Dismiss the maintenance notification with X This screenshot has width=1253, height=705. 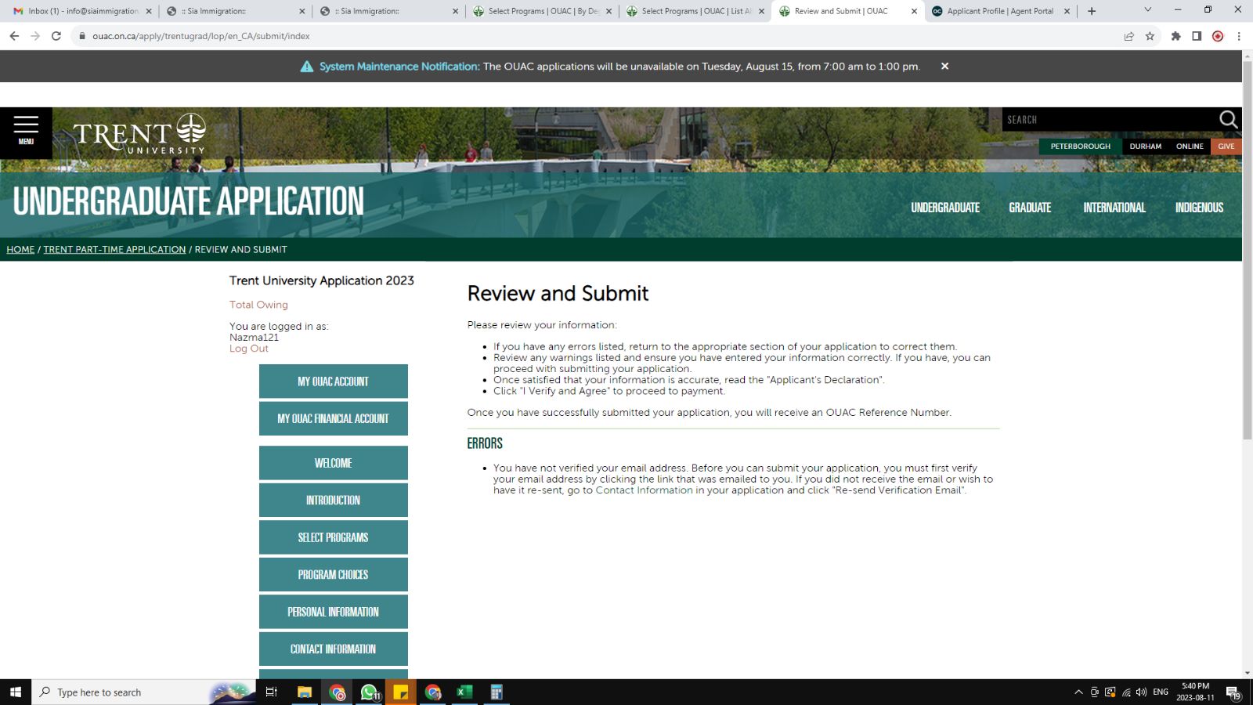[x=944, y=66]
